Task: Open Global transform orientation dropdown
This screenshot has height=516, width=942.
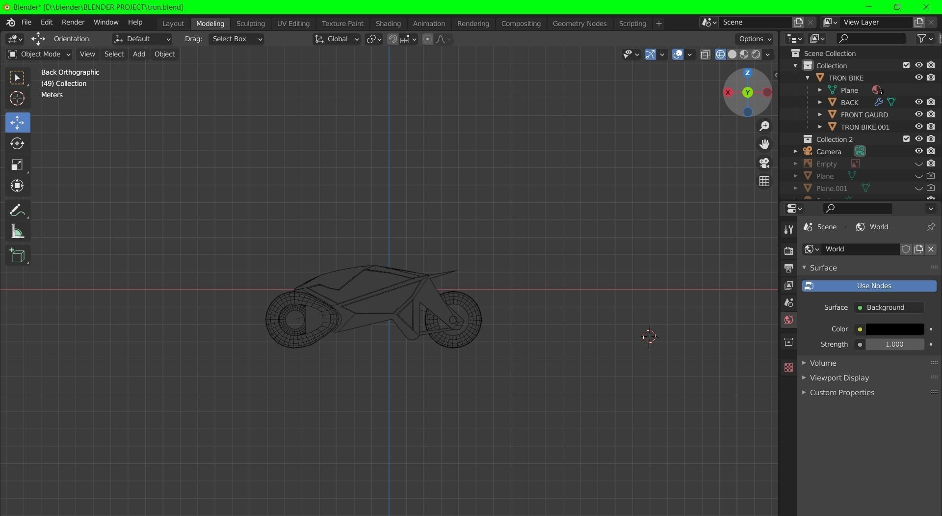Action: 337,39
